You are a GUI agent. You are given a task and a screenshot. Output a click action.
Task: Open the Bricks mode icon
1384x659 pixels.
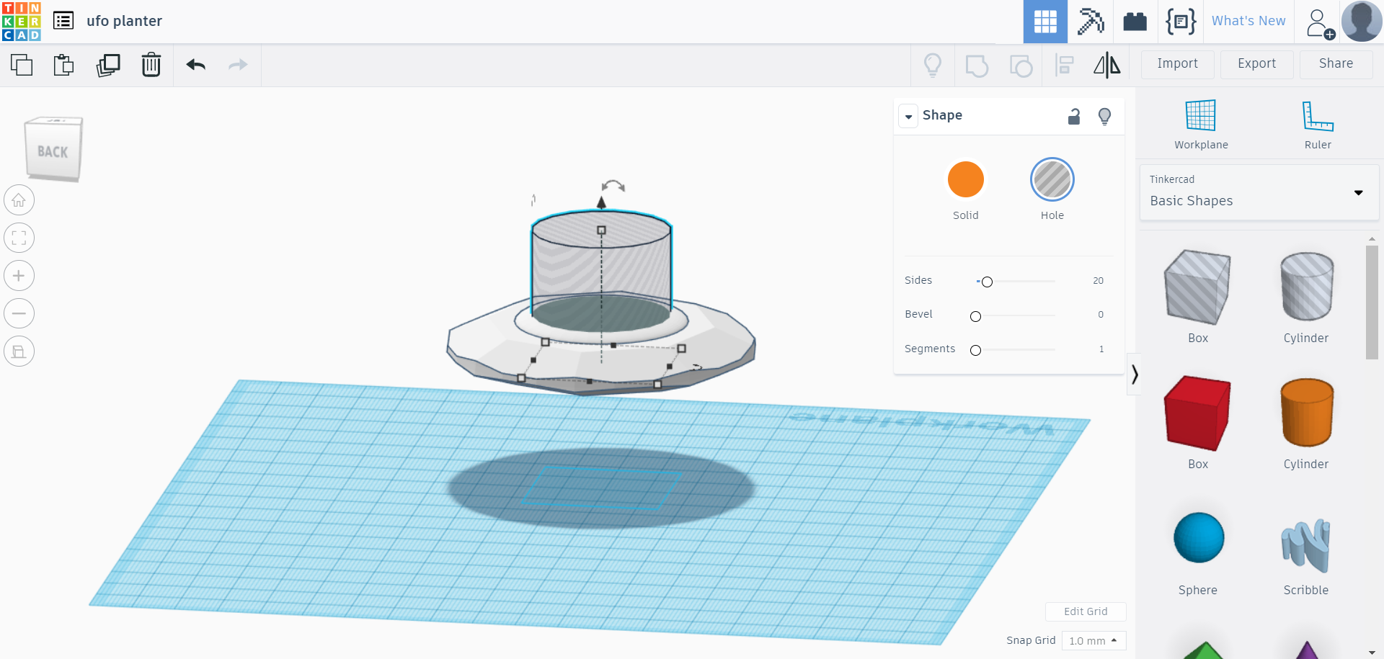pyautogui.click(x=1135, y=22)
